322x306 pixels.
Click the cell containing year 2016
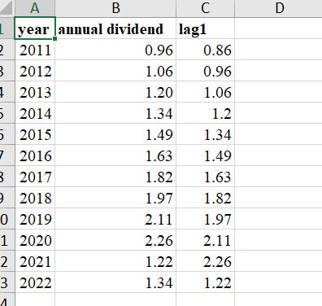pyautogui.click(x=35, y=155)
